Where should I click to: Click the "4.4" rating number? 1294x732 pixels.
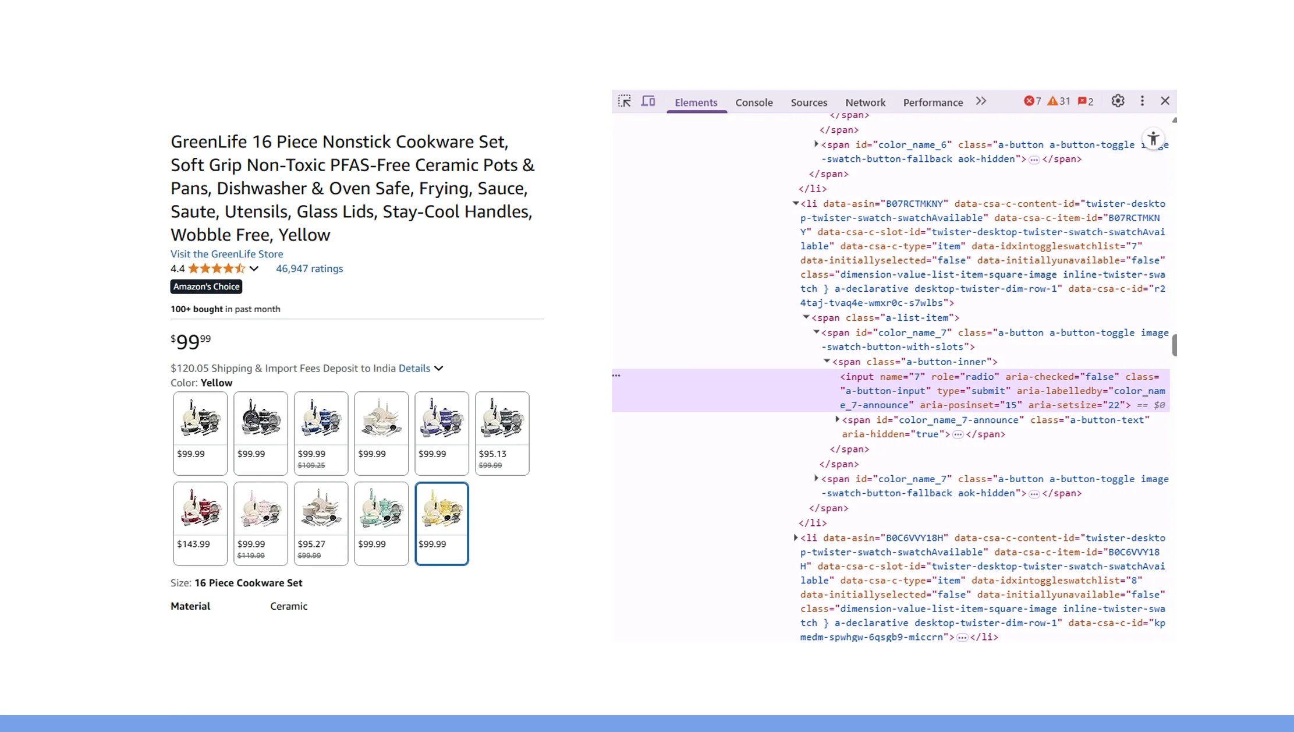point(178,268)
